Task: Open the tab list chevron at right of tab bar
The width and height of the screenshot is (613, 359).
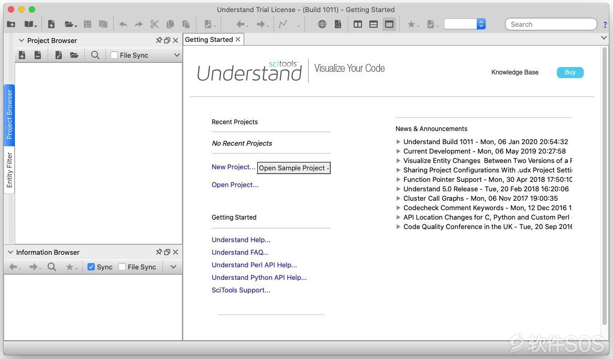Action: point(604,38)
